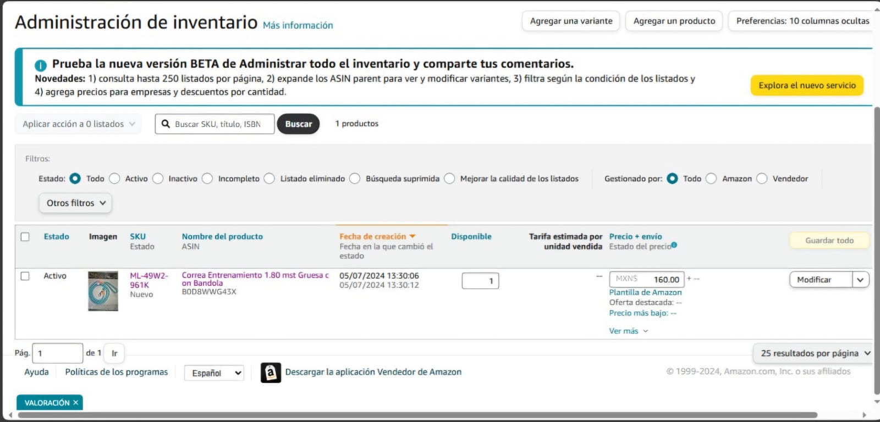
Task: Select the Búsqueda suprimida filter
Action: click(355, 179)
